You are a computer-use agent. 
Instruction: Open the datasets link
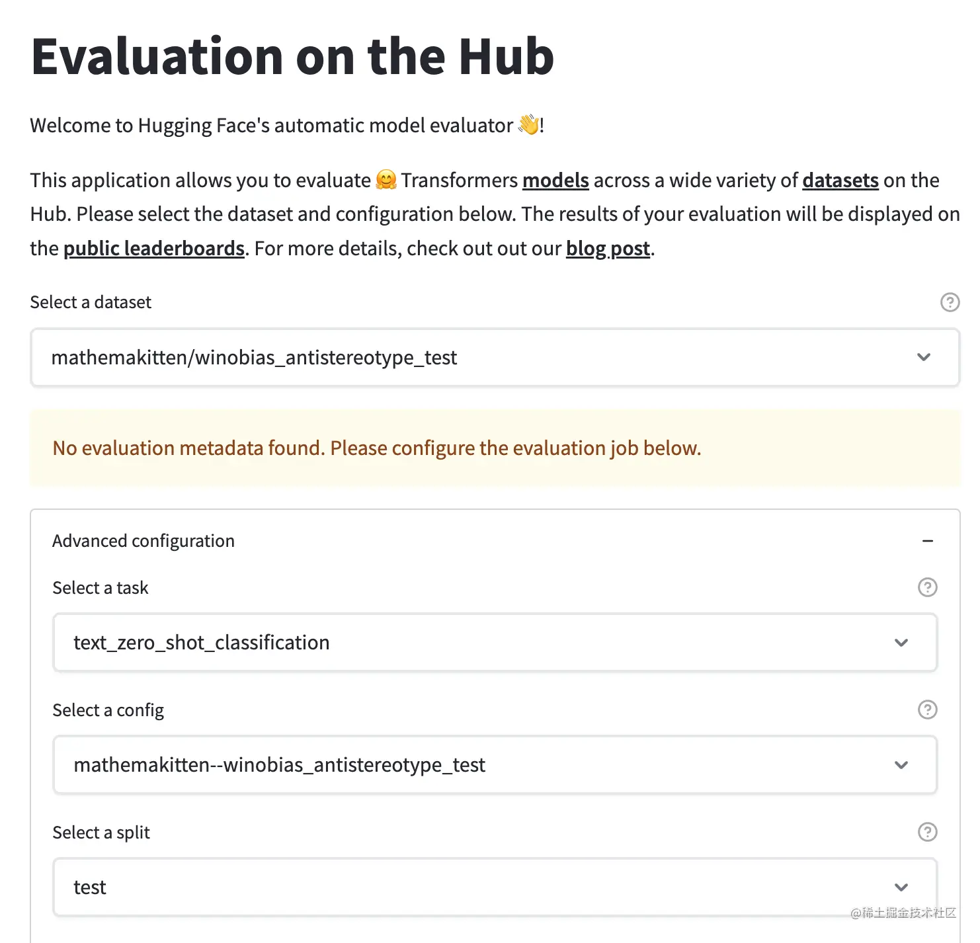tap(840, 180)
